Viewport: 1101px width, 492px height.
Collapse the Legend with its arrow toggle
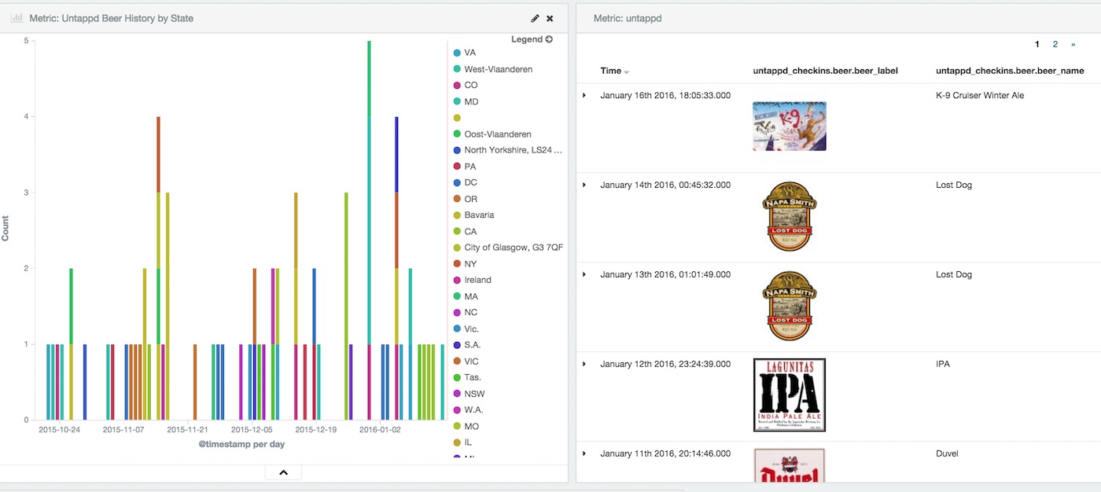pyautogui.click(x=549, y=39)
